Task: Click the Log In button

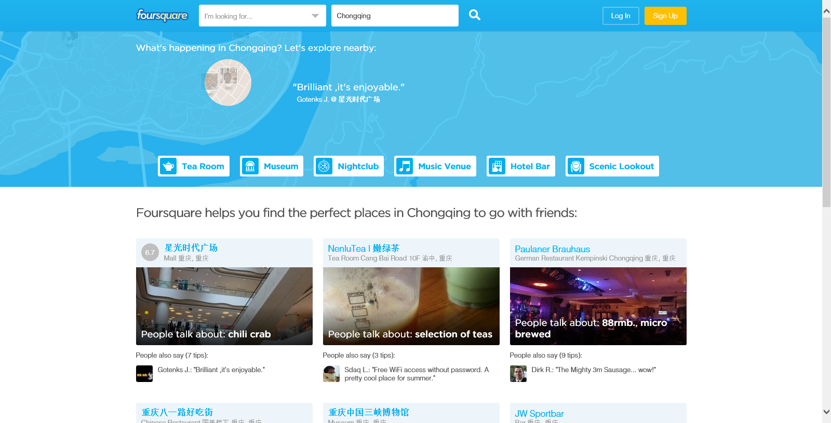Action: 621,16
